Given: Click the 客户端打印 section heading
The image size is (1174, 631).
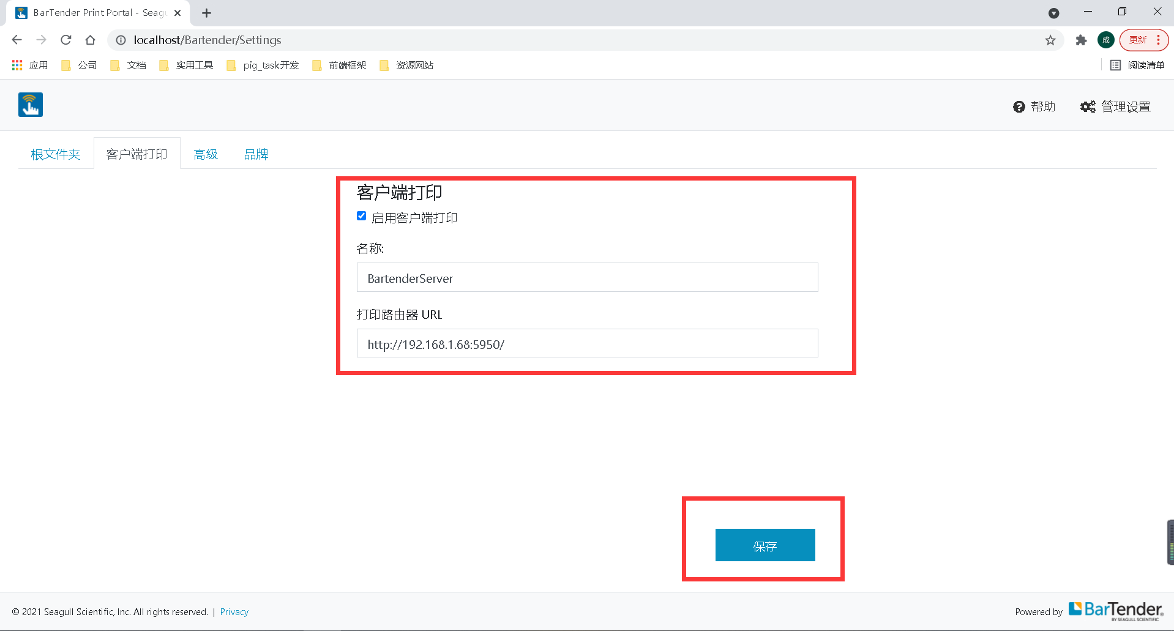Looking at the screenshot, I should pos(399,193).
